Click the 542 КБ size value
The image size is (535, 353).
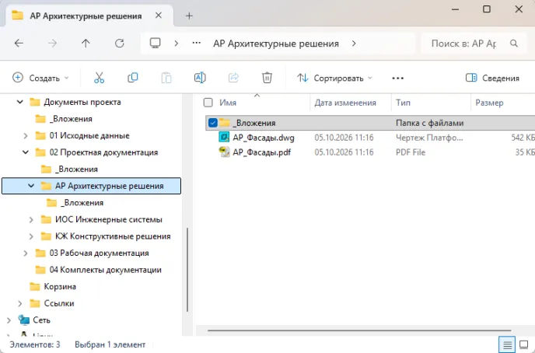click(x=523, y=138)
